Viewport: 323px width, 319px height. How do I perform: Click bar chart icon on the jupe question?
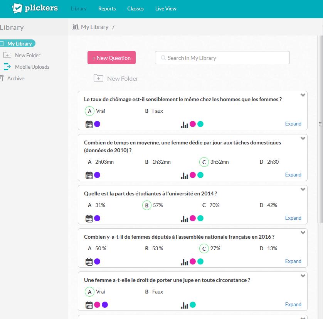[x=185, y=305]
